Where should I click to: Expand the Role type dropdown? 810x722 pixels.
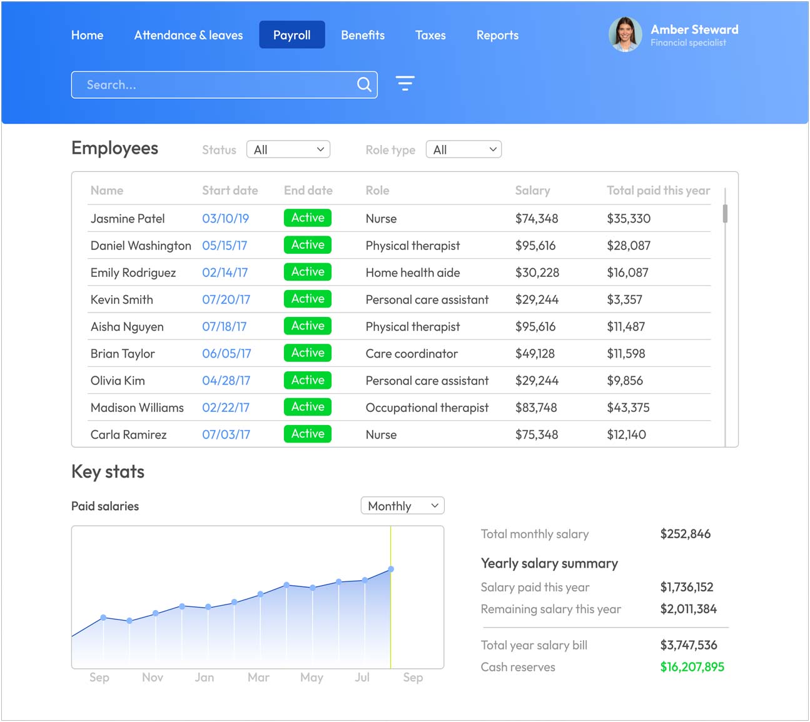463,150
